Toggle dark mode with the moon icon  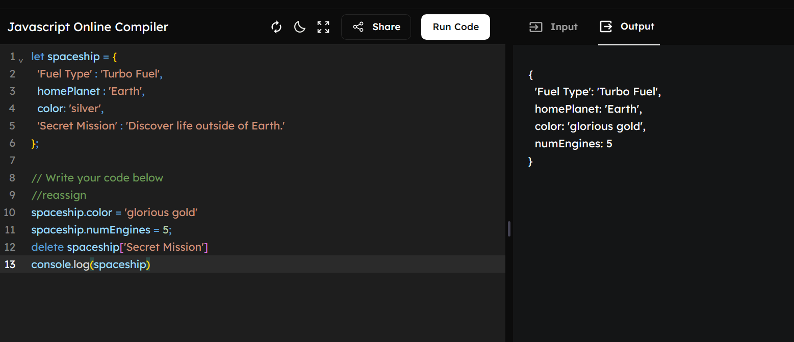300,27
